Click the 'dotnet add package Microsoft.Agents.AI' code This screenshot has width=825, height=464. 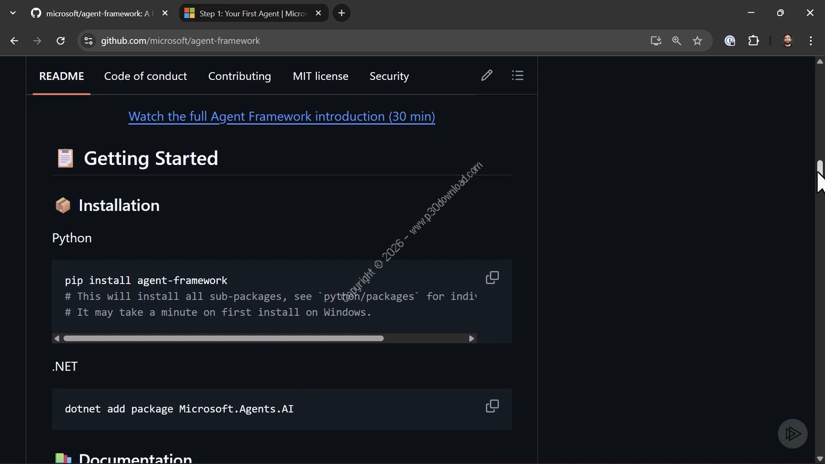coord(179,409)
